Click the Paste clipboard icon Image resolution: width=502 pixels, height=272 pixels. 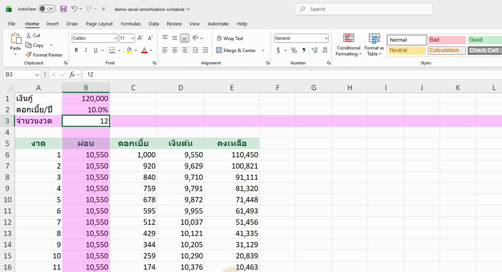click(x=15, y=38)
